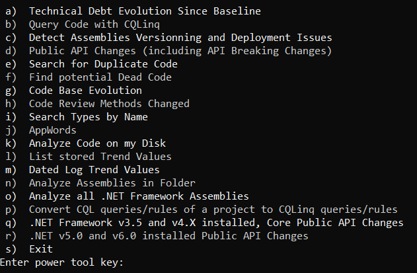Choose List stored Trend Values

100,157
